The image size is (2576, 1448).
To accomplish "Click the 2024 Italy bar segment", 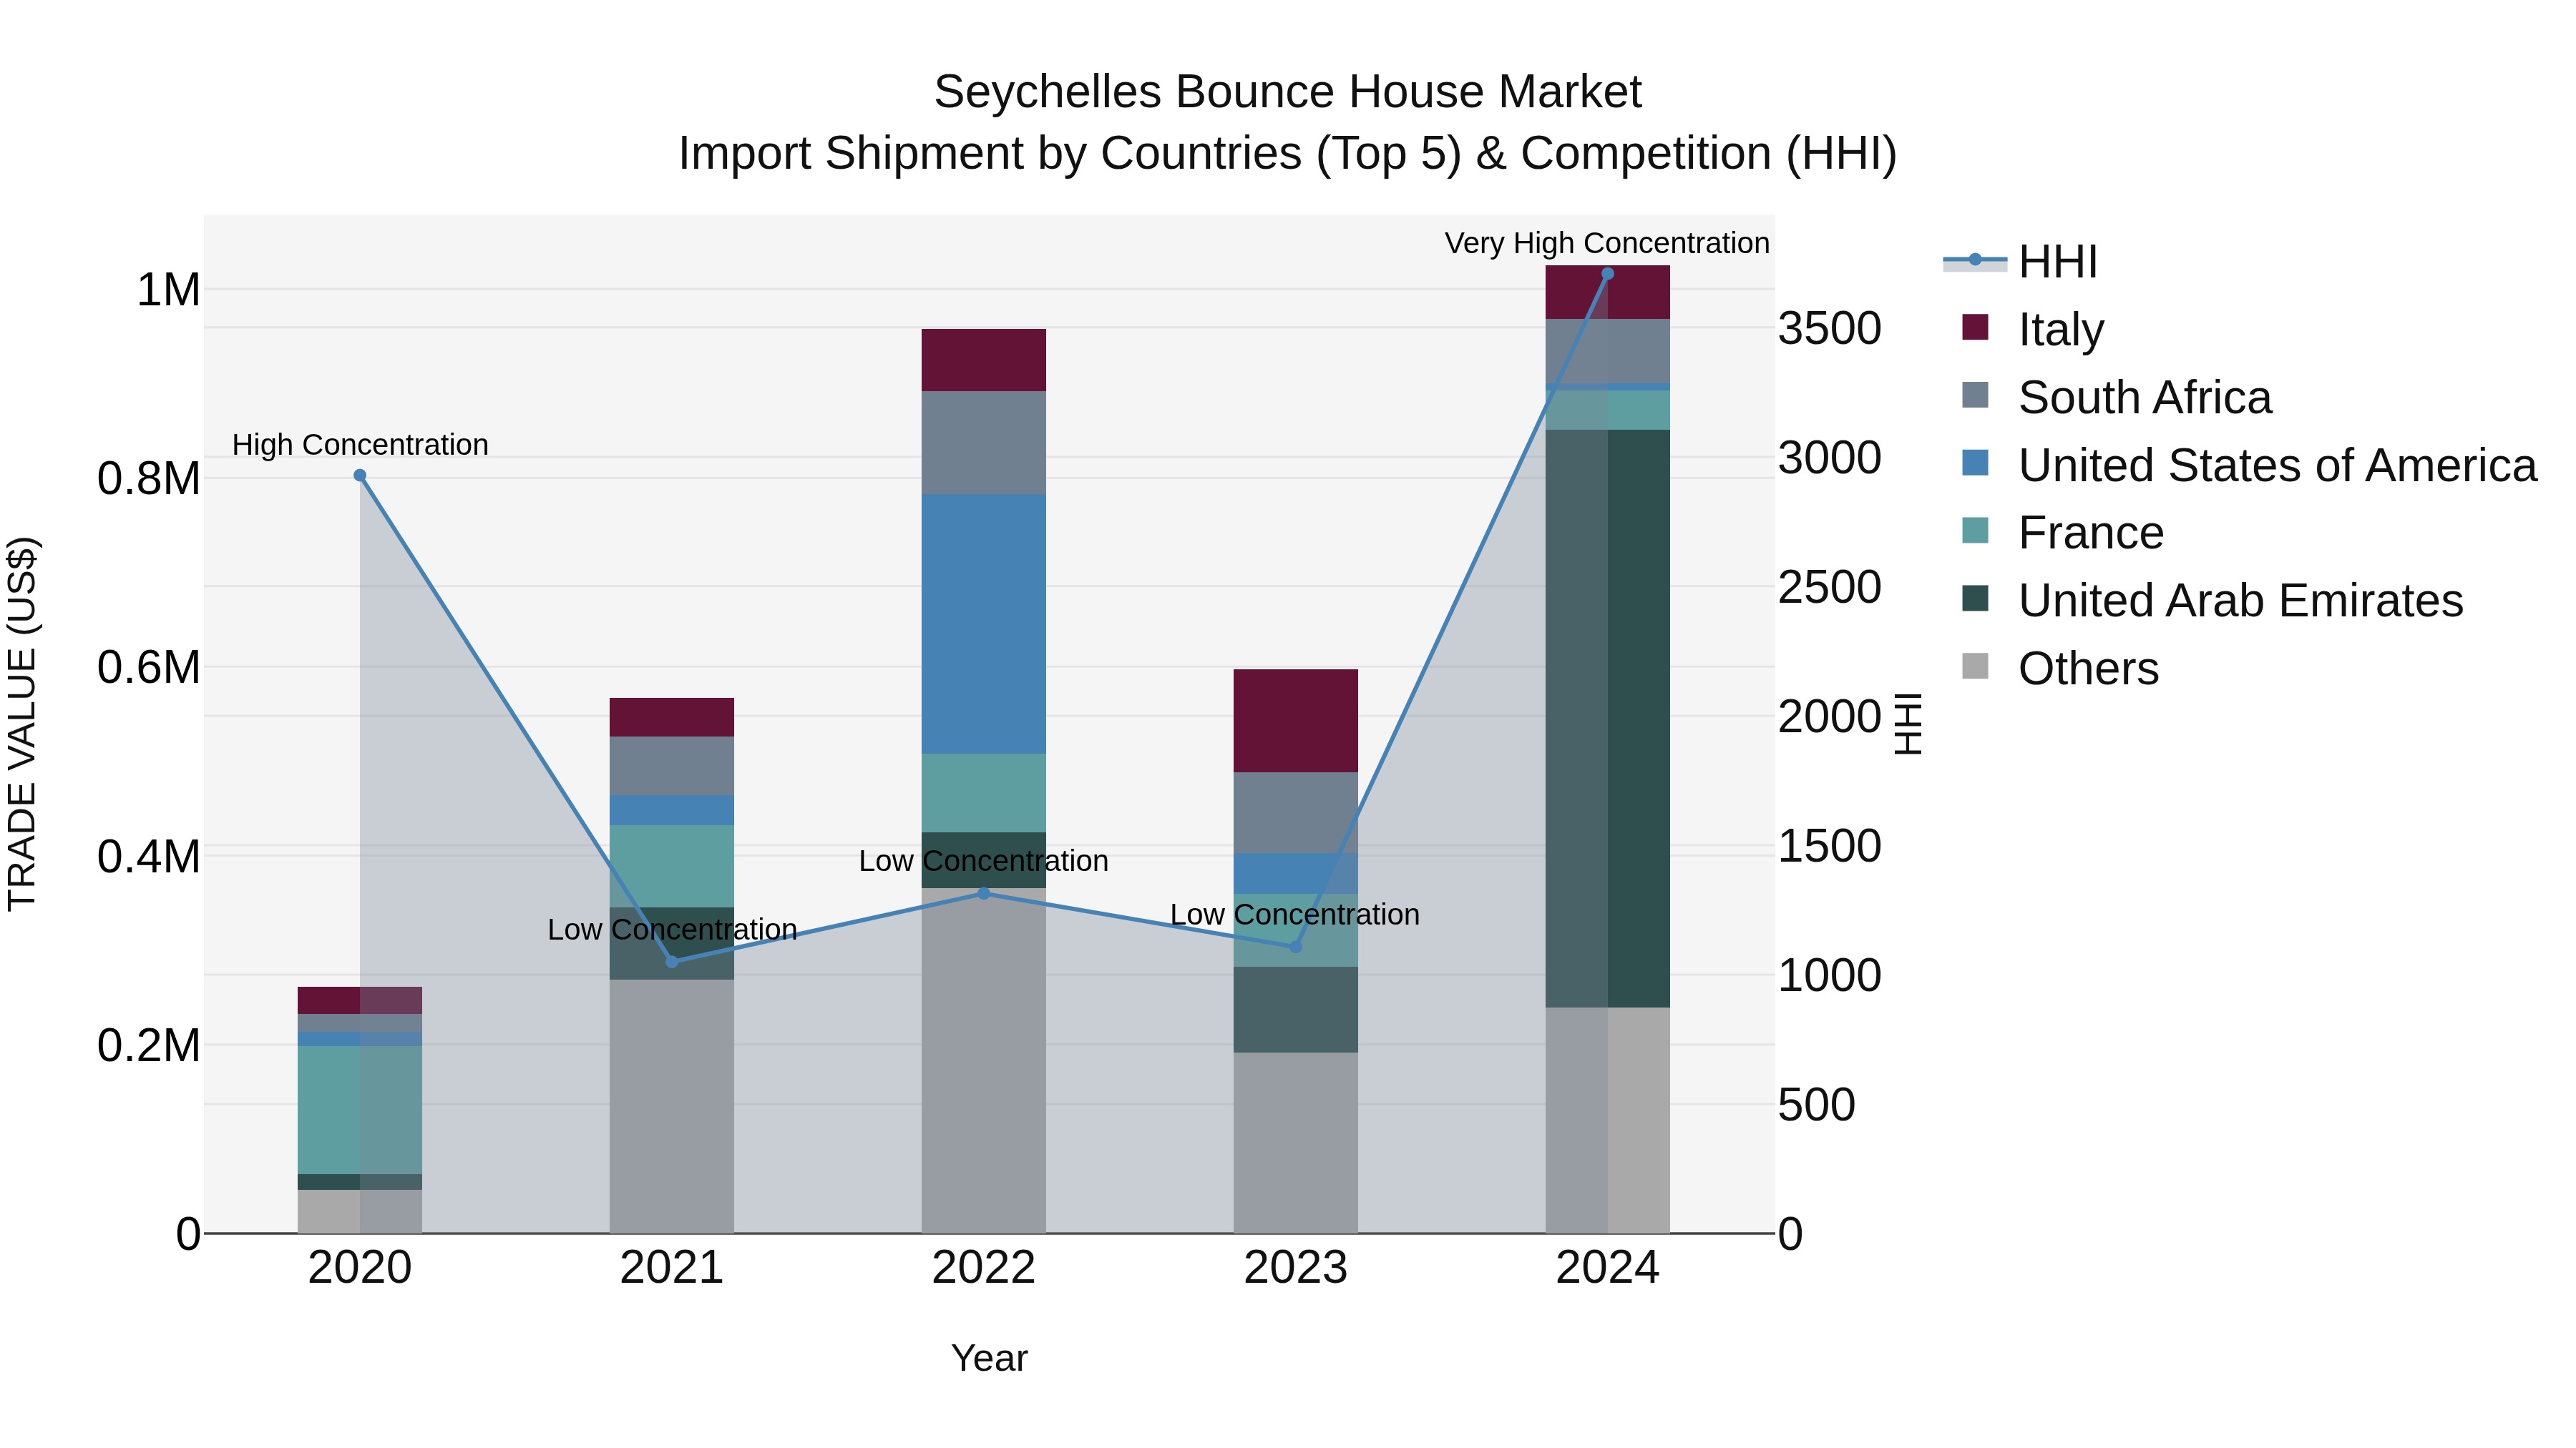I will tap(1608, 292).
